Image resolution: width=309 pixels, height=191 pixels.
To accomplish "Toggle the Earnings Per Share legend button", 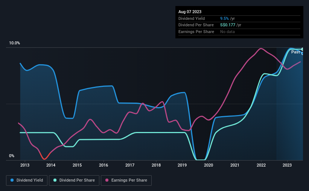I will [x=126, y=180].
